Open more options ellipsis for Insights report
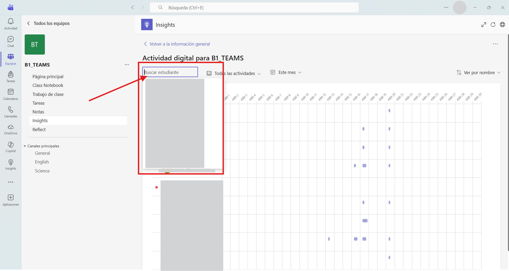Screen dimensions: 509x271 tap(495, 44)
